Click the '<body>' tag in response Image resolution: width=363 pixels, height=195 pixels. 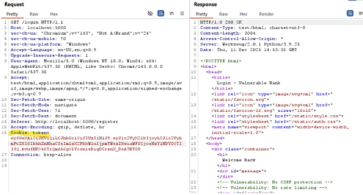click(214, 144)
